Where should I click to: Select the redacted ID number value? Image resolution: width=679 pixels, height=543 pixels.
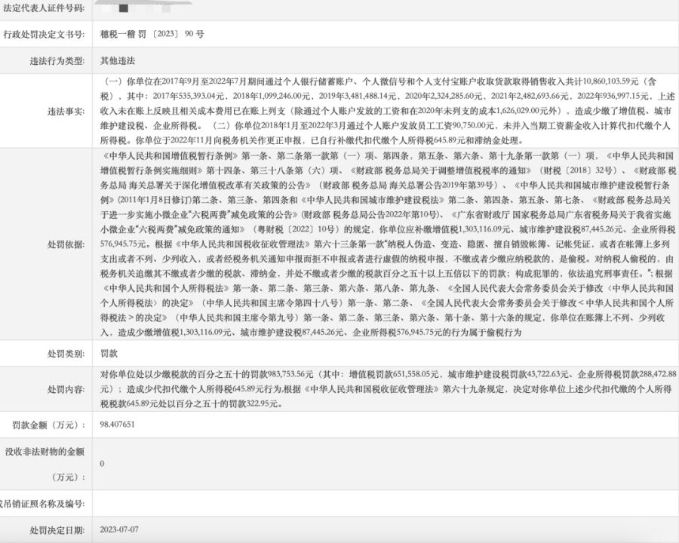[x=138, y=8]
